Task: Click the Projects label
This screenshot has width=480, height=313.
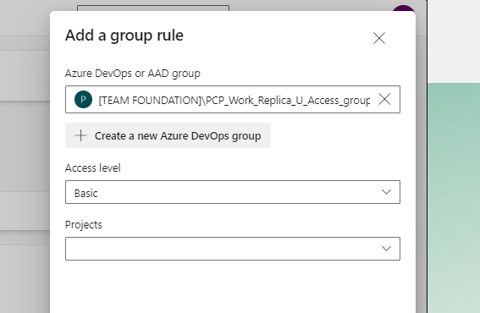Action: click(x=84, y=225)
